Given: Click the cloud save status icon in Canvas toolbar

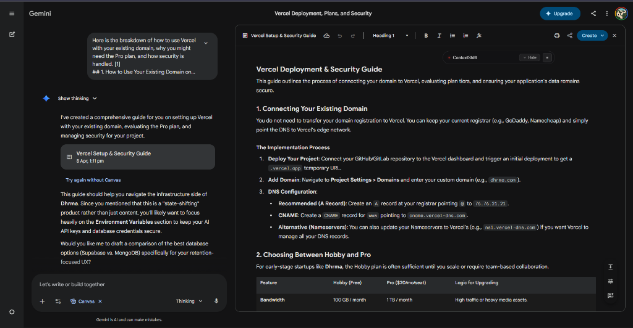Looking at the screenshot, I should (326, 35).
